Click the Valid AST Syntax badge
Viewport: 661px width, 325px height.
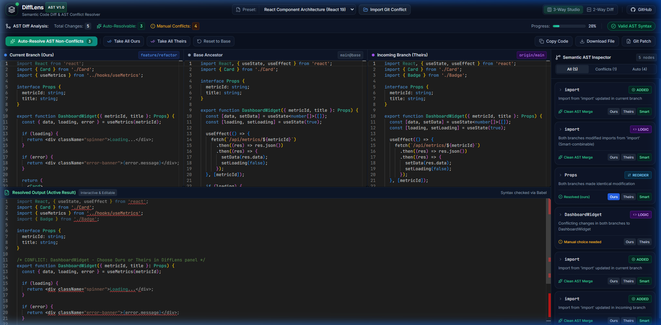tap(631, 26)
